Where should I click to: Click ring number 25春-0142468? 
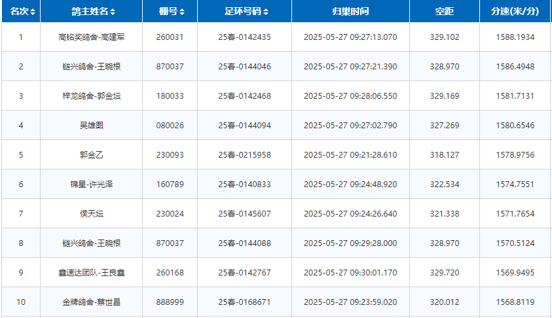point(245,96)
